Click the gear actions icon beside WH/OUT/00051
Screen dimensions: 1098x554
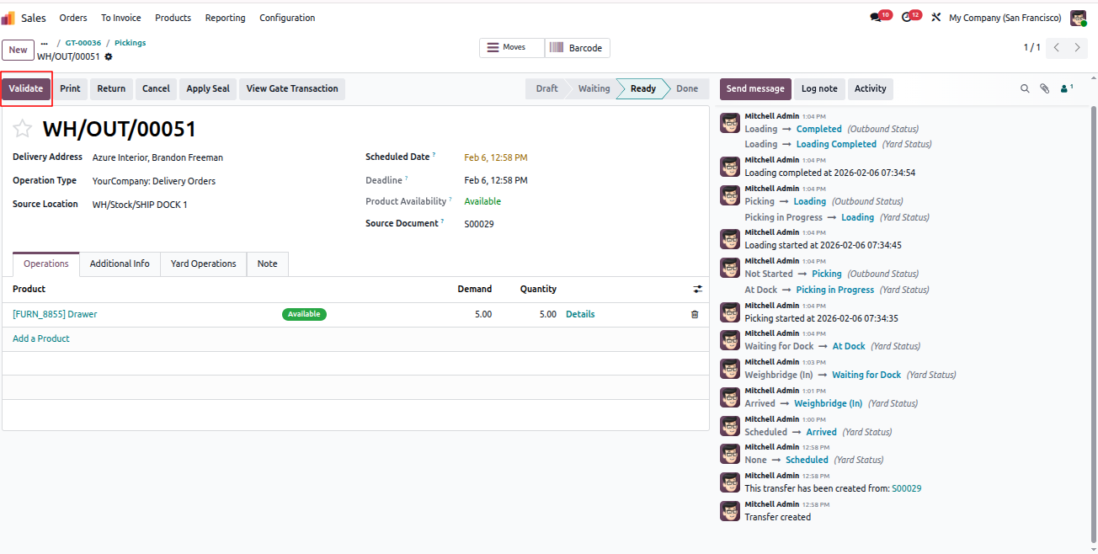click(x=109, y=56)
